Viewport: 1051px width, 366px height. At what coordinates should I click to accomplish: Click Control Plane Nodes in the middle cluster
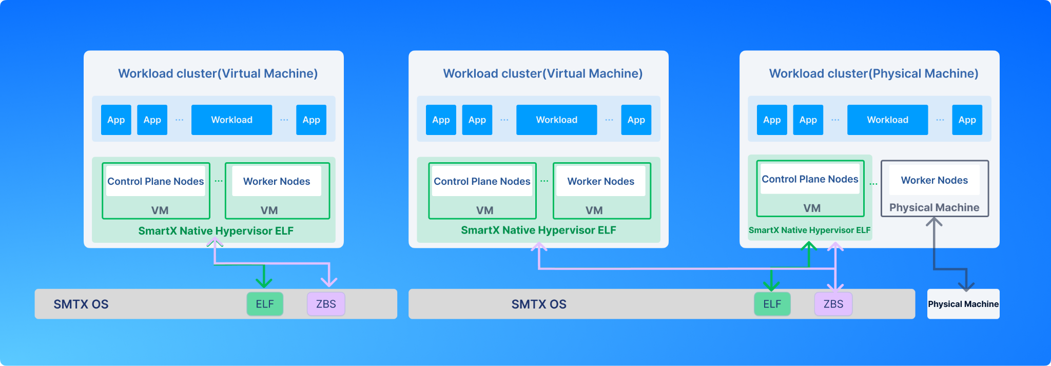[x=482, y=181]
